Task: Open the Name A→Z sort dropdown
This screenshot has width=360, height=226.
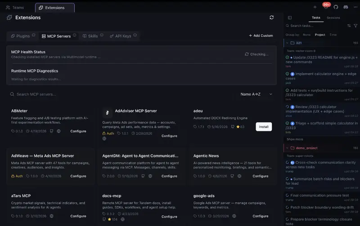Action: pyautogui.click(x=256, y=94)
